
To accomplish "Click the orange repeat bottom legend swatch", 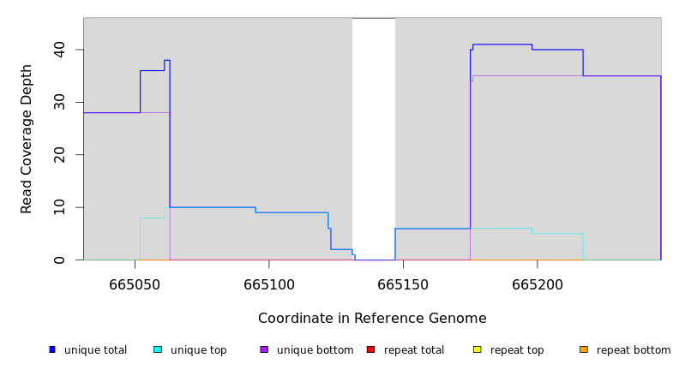I will [x=584, y=349].
